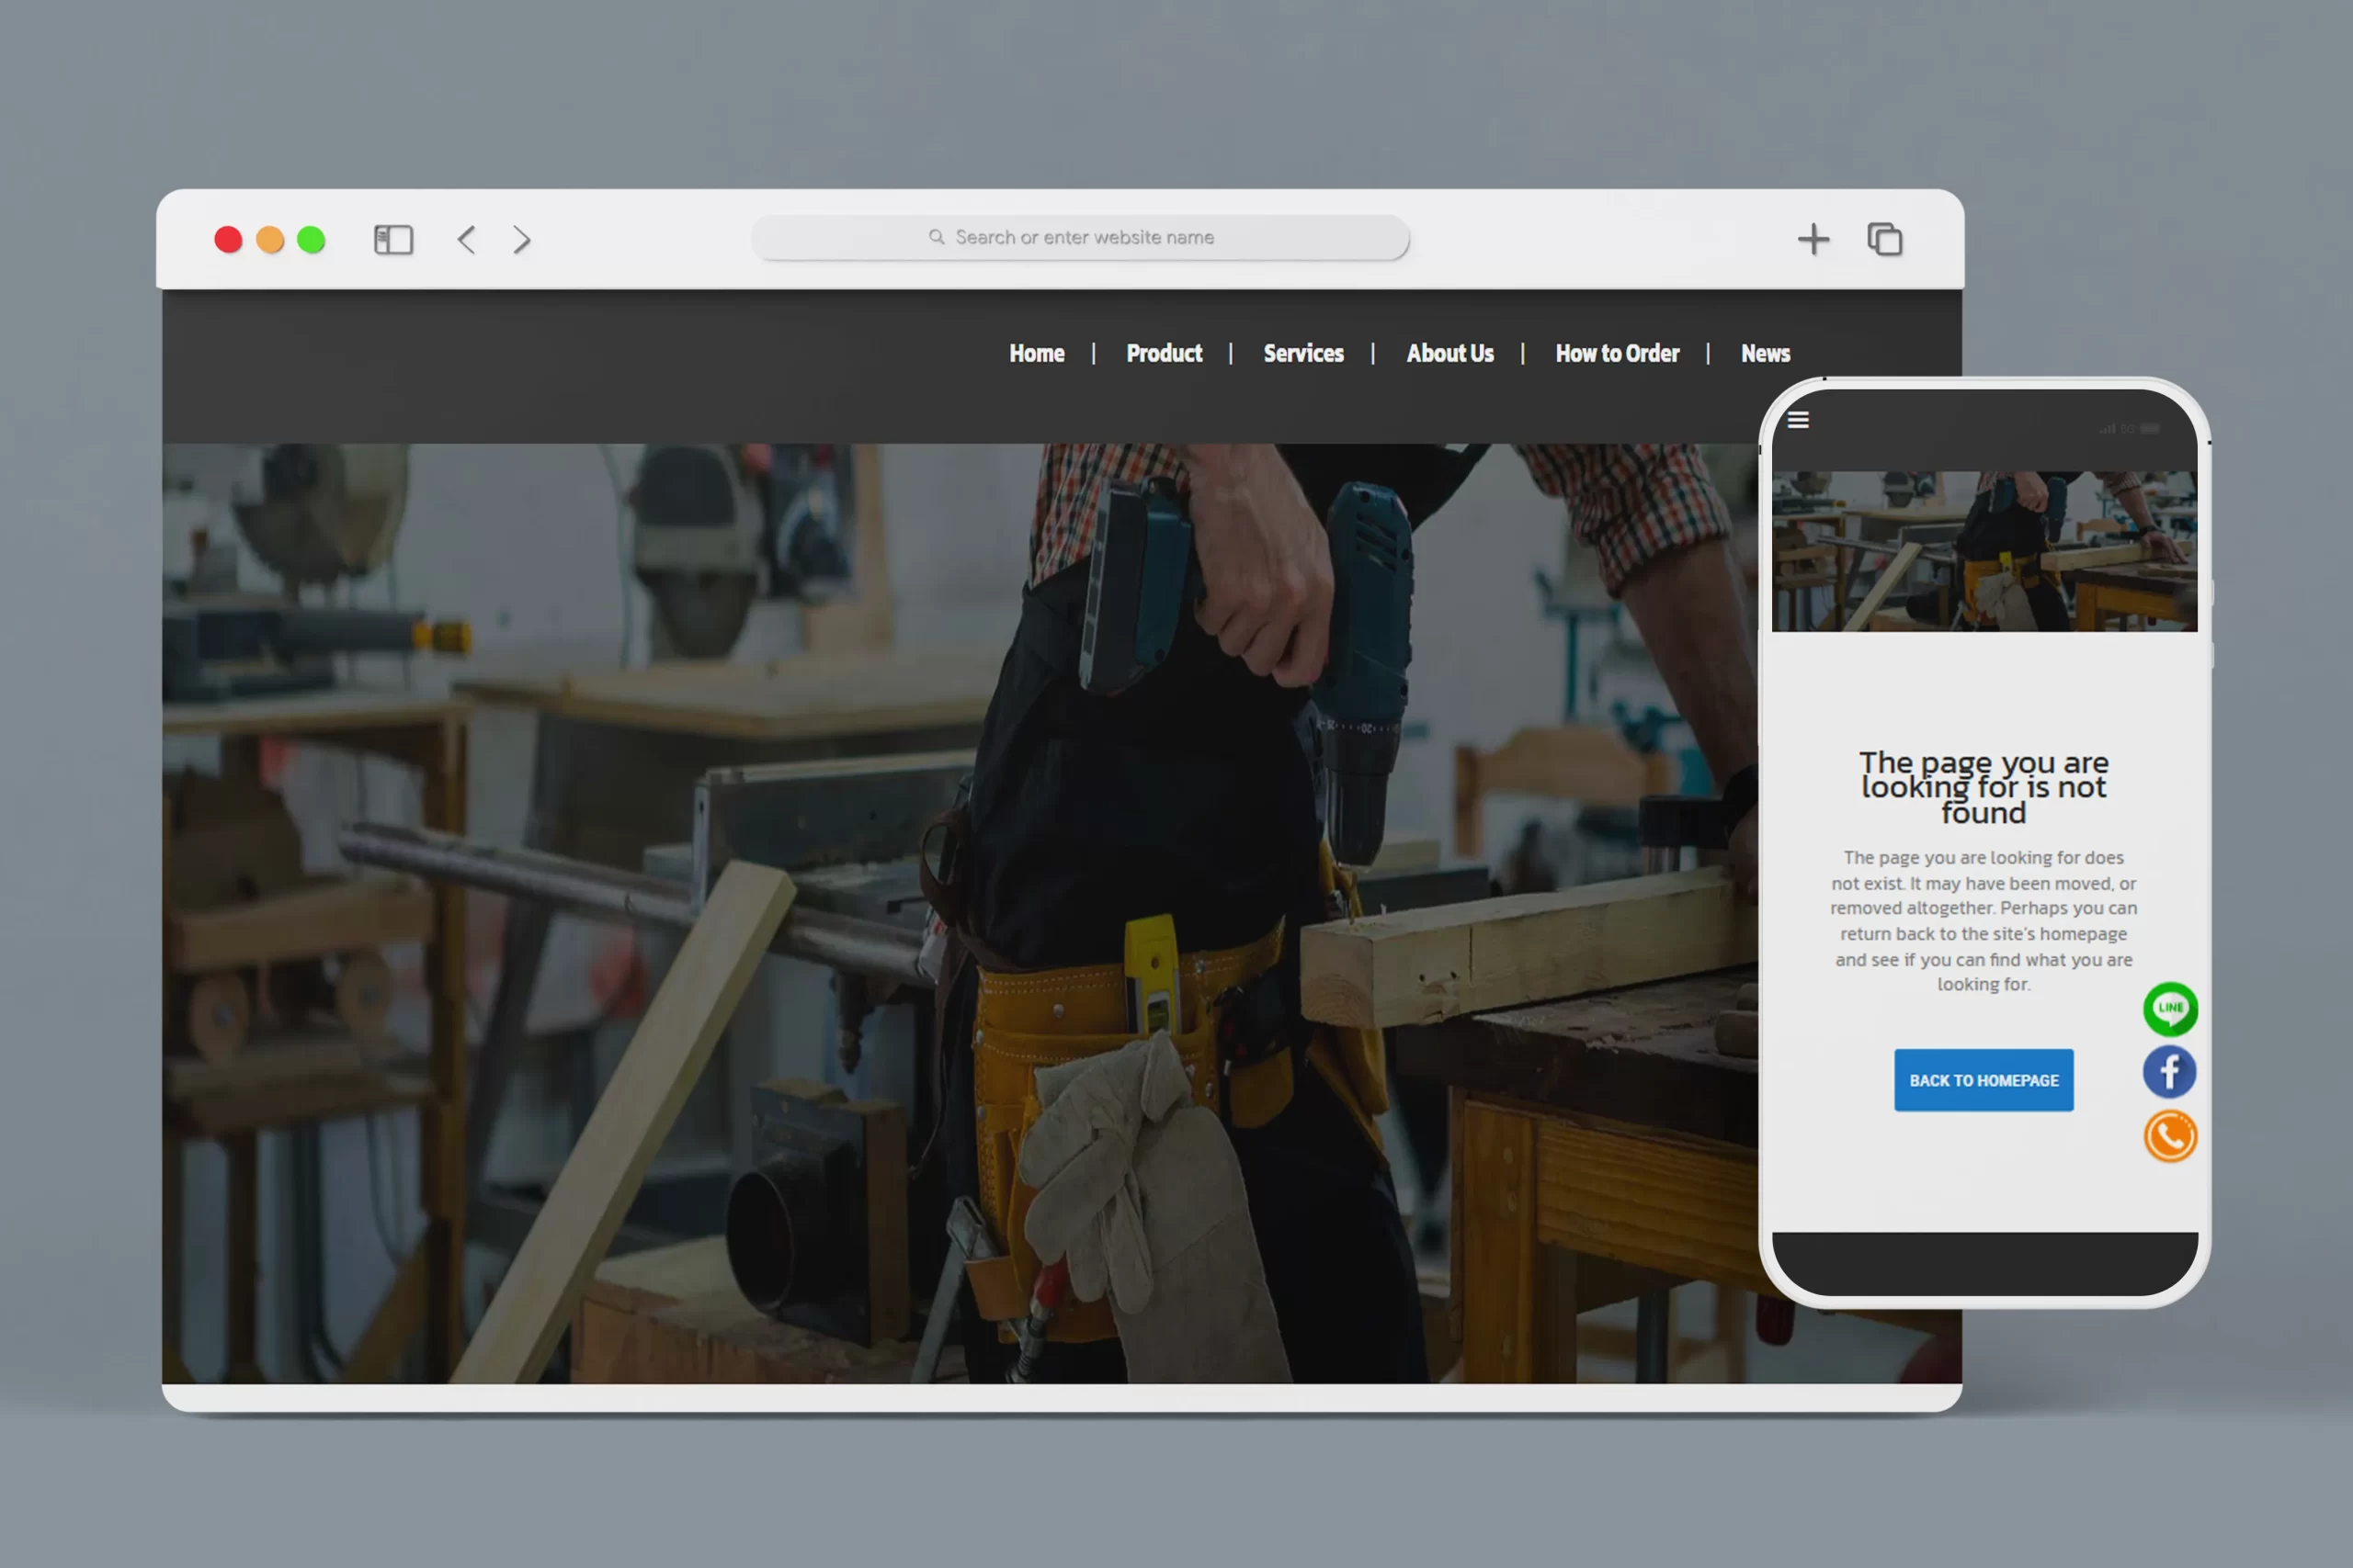Show the tab overview icon
Viewport: 2353px width, 1568px height.
coord(1885,240)
